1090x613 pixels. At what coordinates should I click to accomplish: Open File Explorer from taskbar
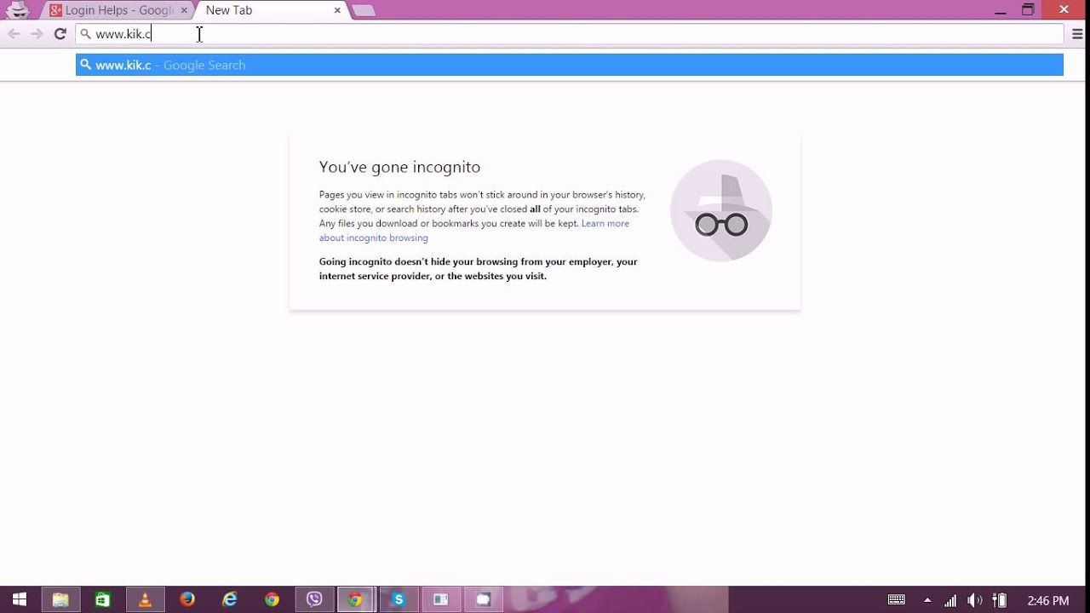click(x=60, y=600)
